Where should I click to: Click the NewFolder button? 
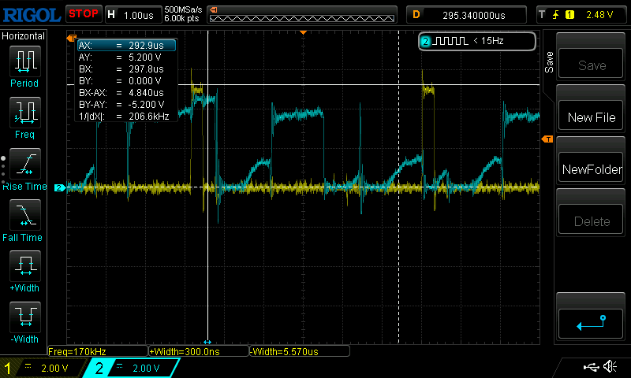tap(591, 167)
